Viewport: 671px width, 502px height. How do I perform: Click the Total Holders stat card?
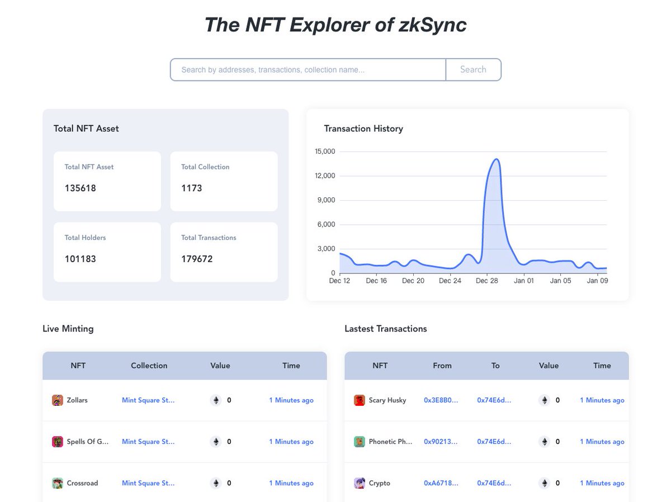(x=107, y=252)
